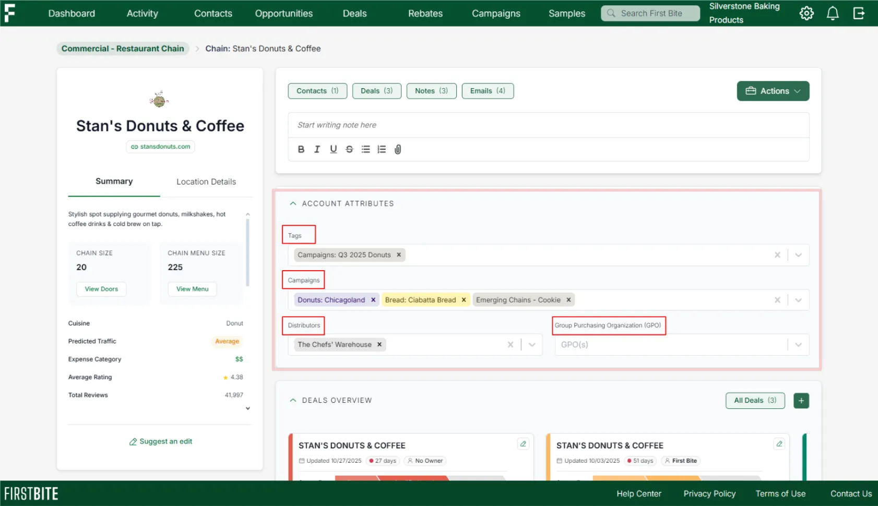This screenshot has width=878, height=506.
Task: Click the note text area to write
Action: [549, 125]
